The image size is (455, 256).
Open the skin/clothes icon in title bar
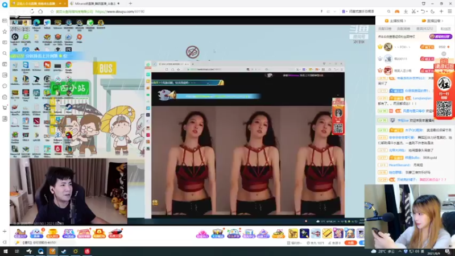[423, 3]
